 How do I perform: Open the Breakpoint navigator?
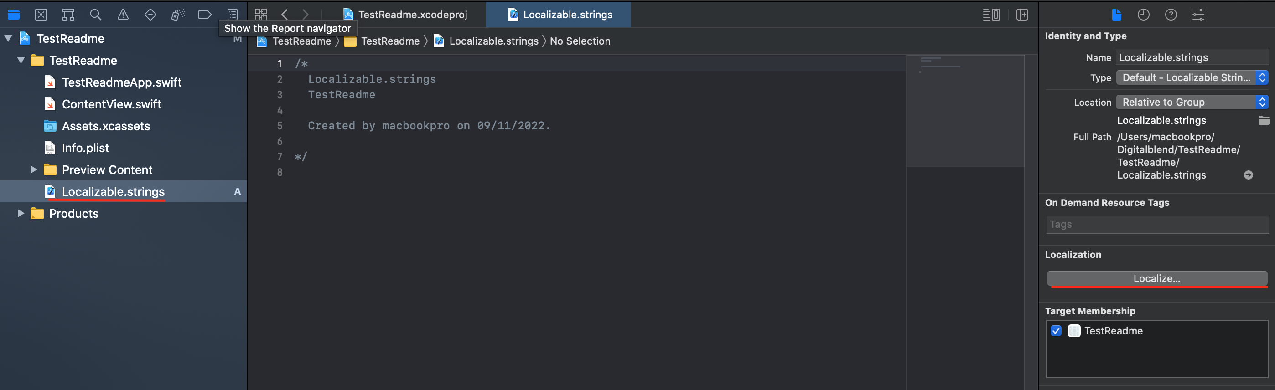pos(204,14)
